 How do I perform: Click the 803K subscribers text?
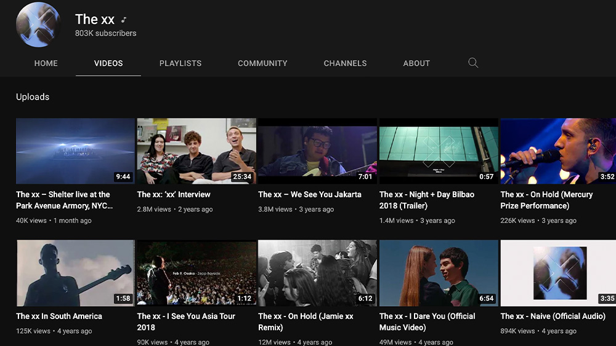coord(106,33)
